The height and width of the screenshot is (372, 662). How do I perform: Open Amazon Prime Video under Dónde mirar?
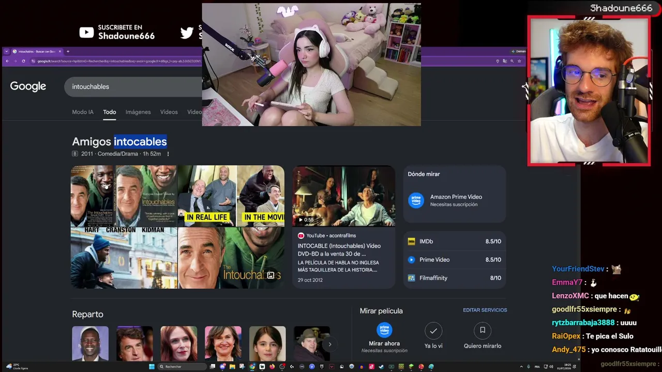coord(455,200)
